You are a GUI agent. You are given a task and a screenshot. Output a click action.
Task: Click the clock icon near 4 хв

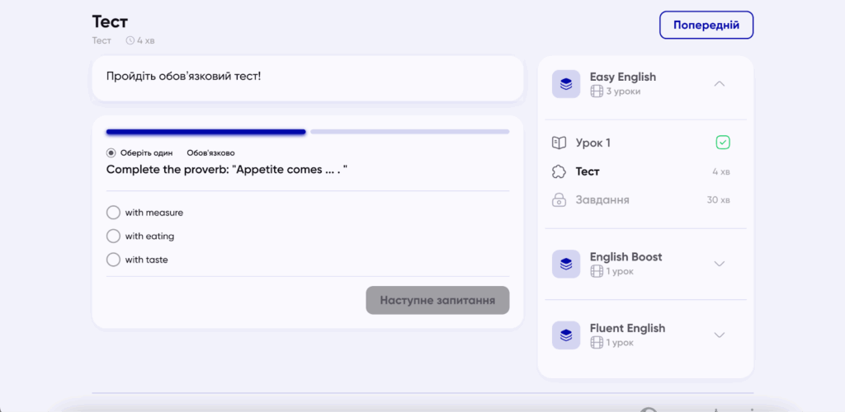point(130,40)
